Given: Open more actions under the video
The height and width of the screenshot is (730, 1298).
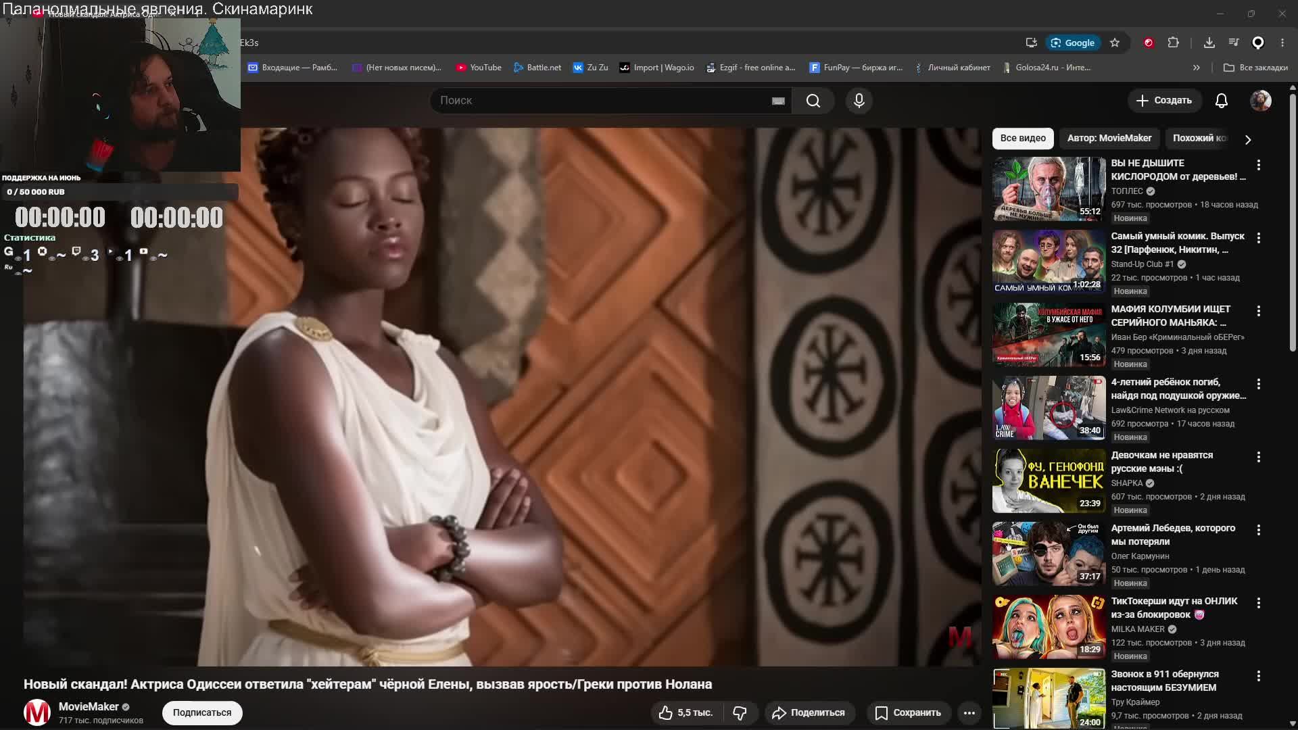Looking at the screenshot, I should click(969, 713).
